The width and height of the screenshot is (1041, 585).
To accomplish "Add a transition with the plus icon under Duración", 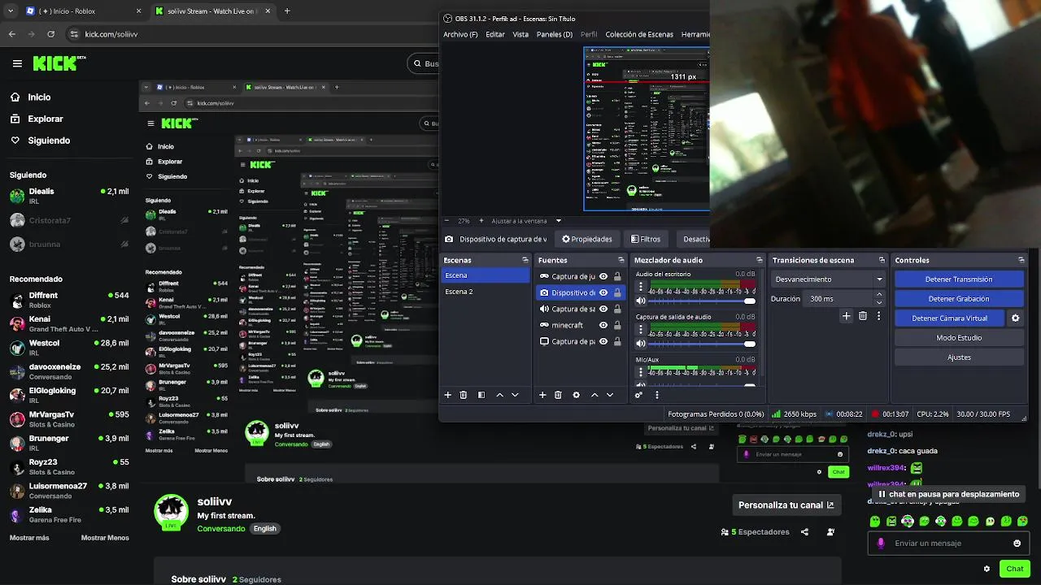I will (846, 316).
